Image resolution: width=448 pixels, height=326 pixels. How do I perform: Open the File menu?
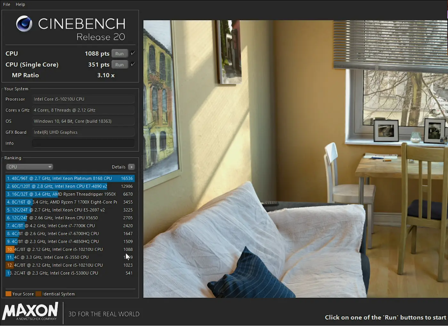(7, 4)
